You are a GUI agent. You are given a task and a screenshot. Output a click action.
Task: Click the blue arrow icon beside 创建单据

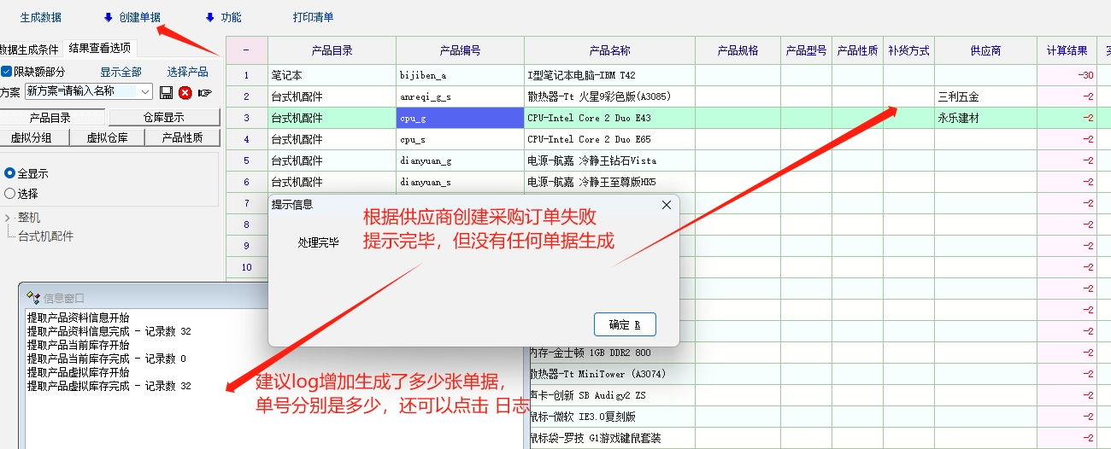108,17
